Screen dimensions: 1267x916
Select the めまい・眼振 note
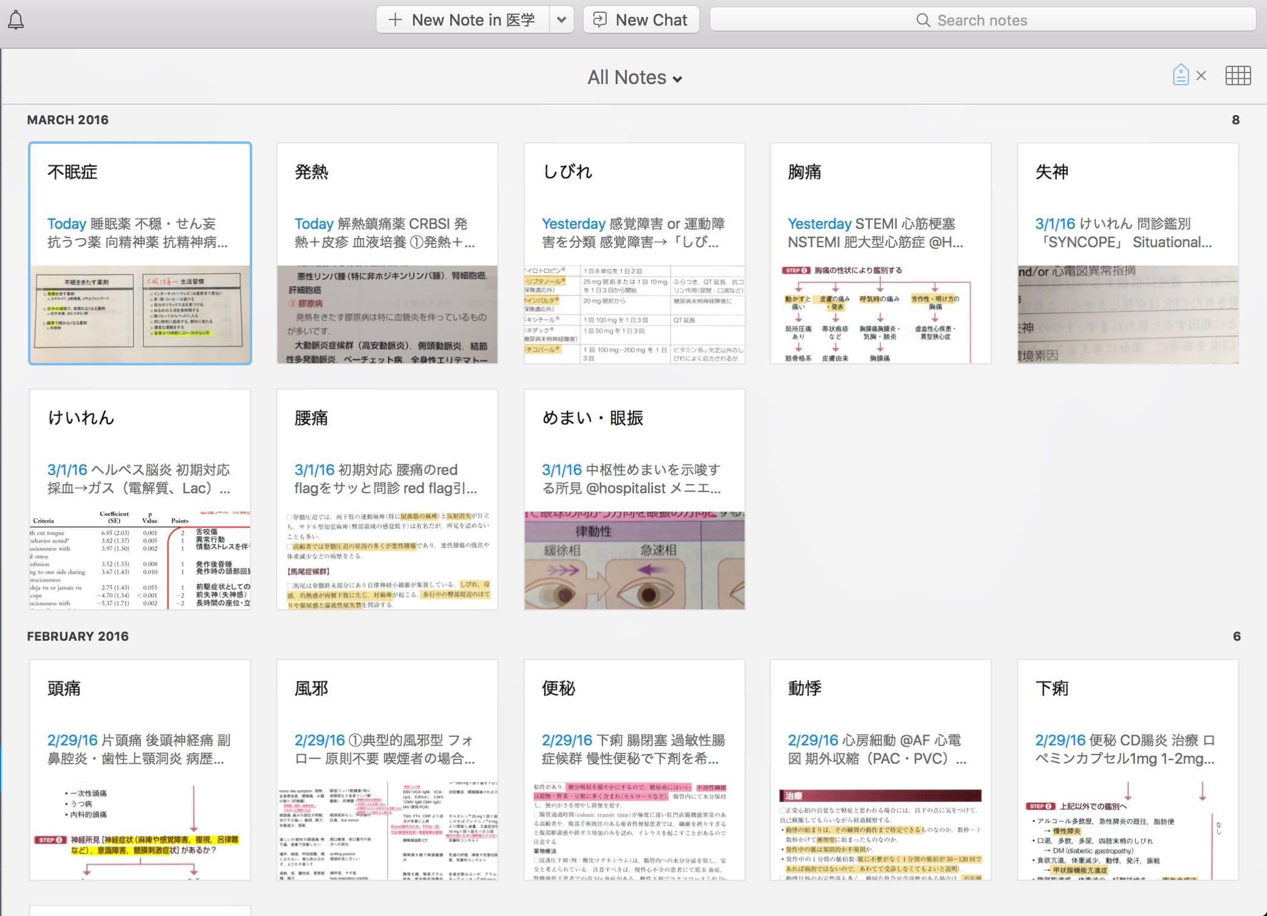click(634, 499)
